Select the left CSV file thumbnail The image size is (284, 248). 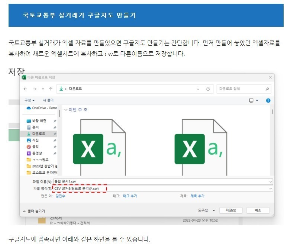[99, 147]
